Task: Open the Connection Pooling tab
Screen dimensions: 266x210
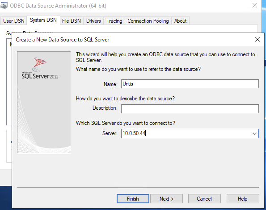Action: click(x=148, y=21)
